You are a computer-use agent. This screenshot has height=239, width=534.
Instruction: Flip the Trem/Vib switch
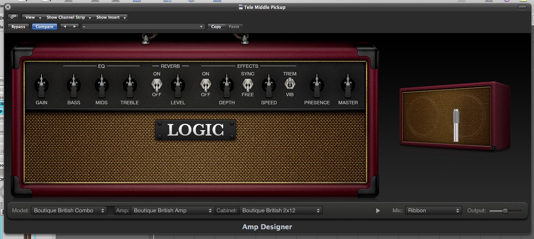[x=290, y=83]
